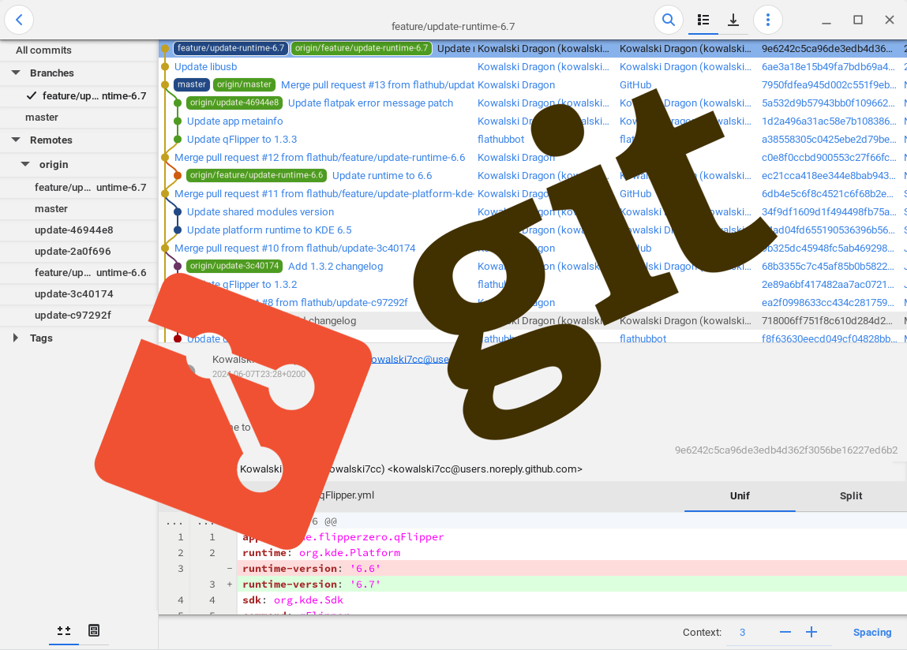This screenshot has height=650, width=907.
Task: Click commit hash 6ae3a18e15b49fa7bdb69a4
Action: (x=828, y=66)
